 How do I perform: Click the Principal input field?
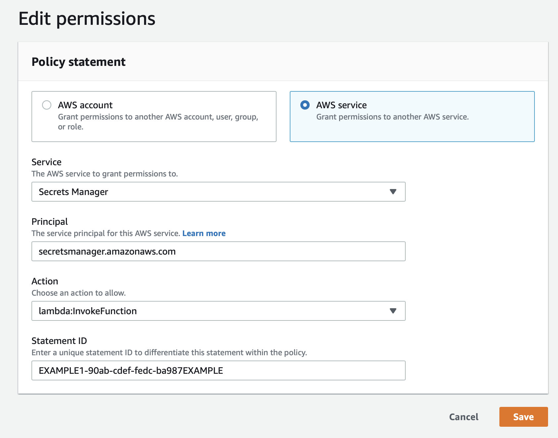[x=219, y=251]
